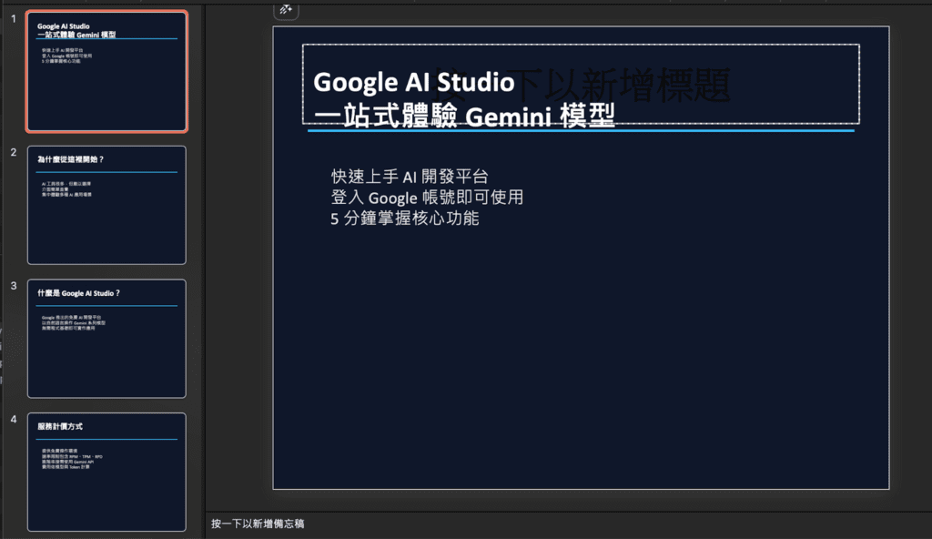Go to slide 4 titled 服務計價方式
The image size is (932, 539).
106,472
